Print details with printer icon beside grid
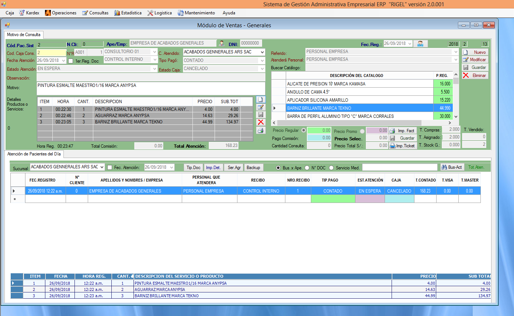This screenshot has height=316, width=514. (261, 130)
